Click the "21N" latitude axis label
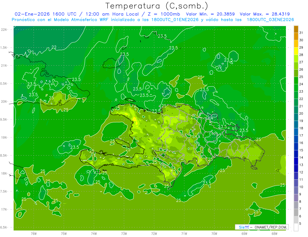The width and height of the screenshot is (308, 237). click(x=4, y=65)
